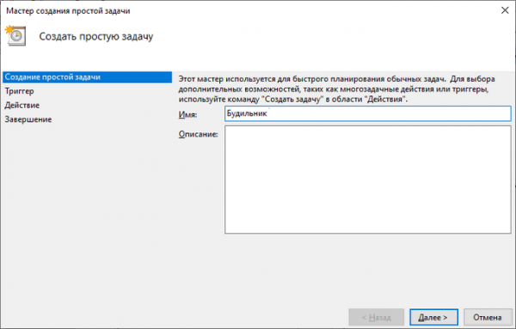
Task: Cancel the wizard with Отмена
Action: point(488,318)
